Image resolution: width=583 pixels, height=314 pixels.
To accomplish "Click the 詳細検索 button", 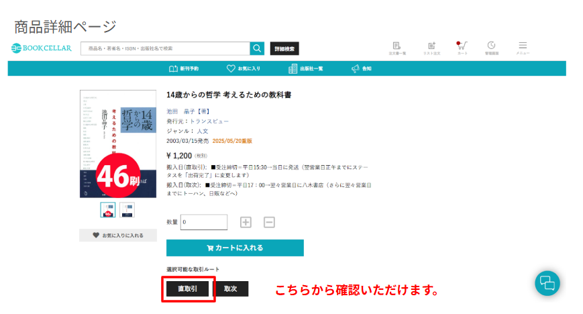I will click(x=284, y=49).
